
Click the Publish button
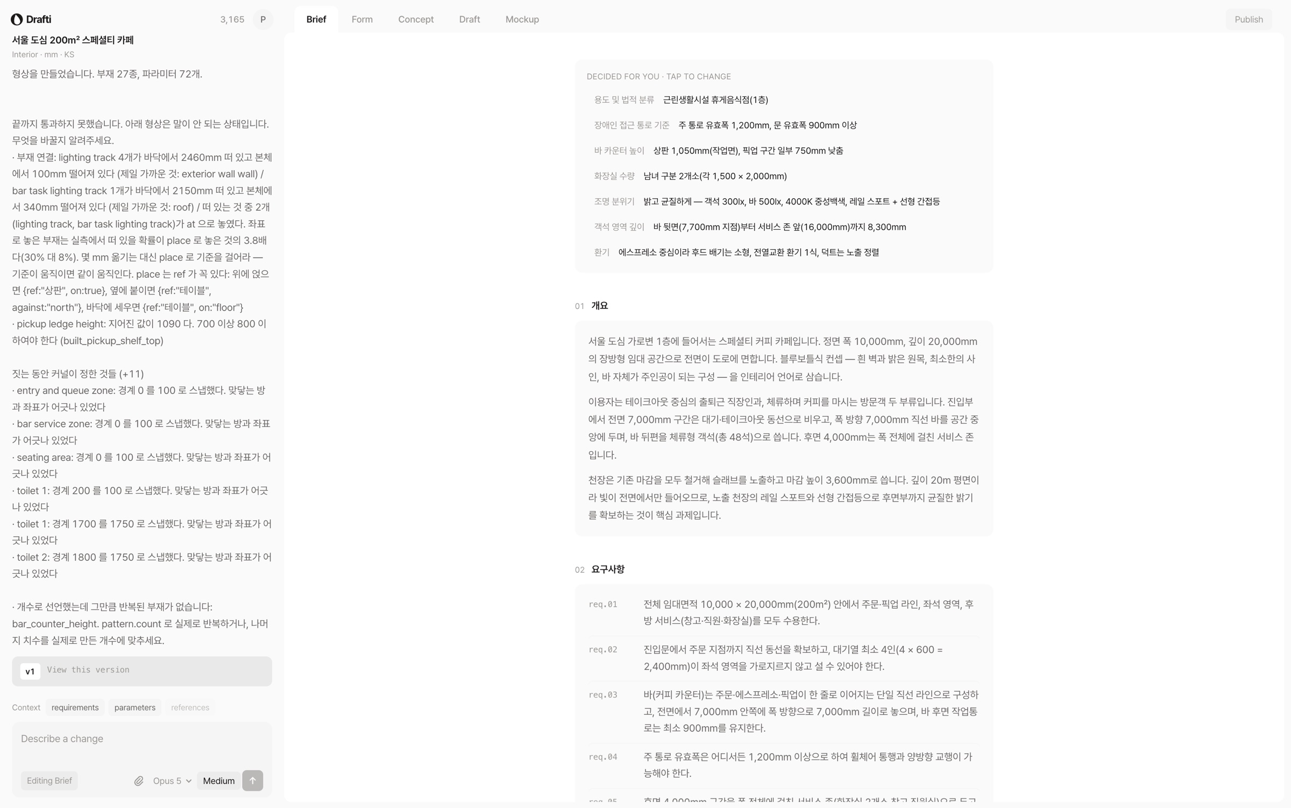[1249, 19]
